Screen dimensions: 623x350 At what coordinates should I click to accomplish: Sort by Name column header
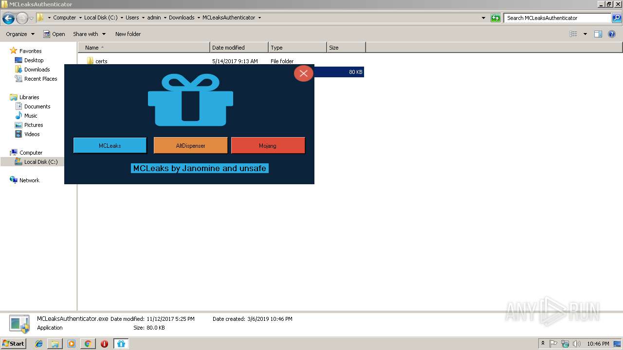[144, 48]
